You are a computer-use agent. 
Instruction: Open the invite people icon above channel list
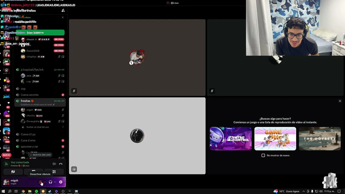[63, 11]
